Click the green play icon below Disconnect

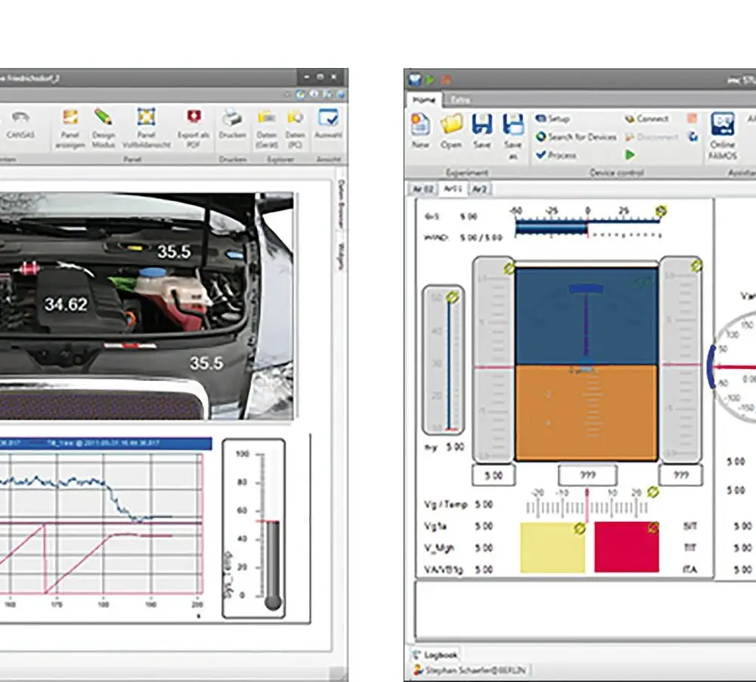[x=630, y=155]
